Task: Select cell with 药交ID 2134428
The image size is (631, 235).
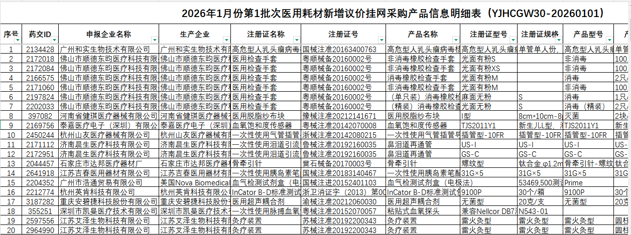Action: pos(40,49)
